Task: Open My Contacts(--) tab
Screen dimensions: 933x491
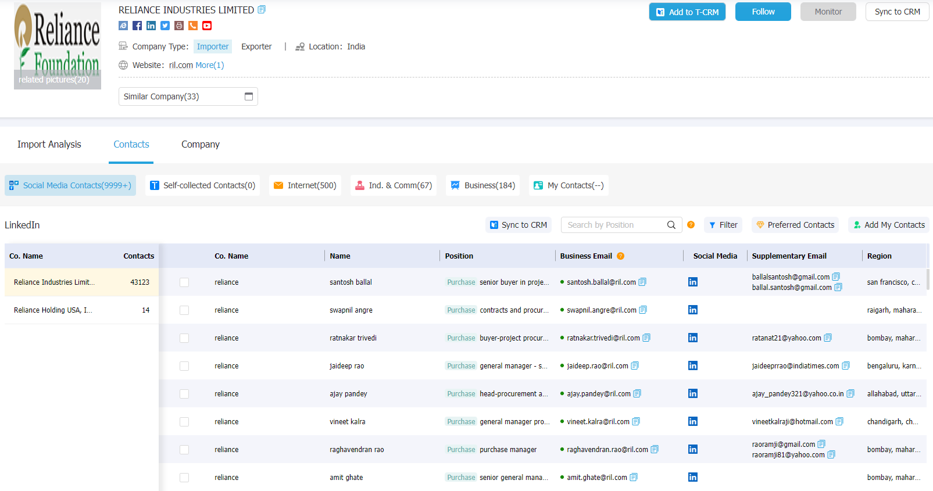Action: [569, 185]
